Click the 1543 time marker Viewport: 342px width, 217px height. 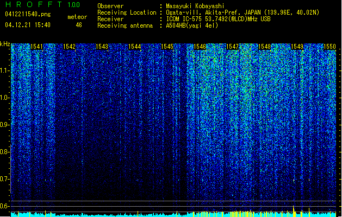coord(102,47)
